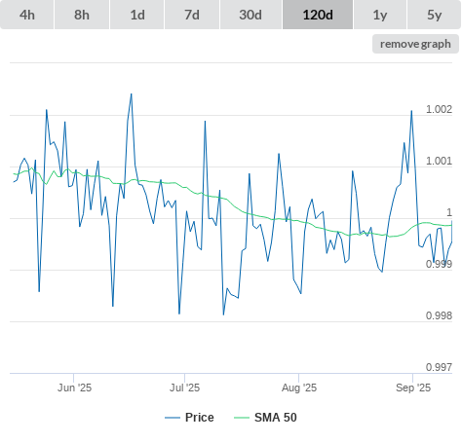Choose the 1d range tab
462x443 pixels.
[137, 15]
